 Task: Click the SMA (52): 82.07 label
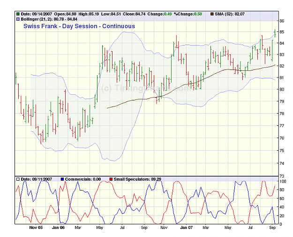click(x=230, y=14)
